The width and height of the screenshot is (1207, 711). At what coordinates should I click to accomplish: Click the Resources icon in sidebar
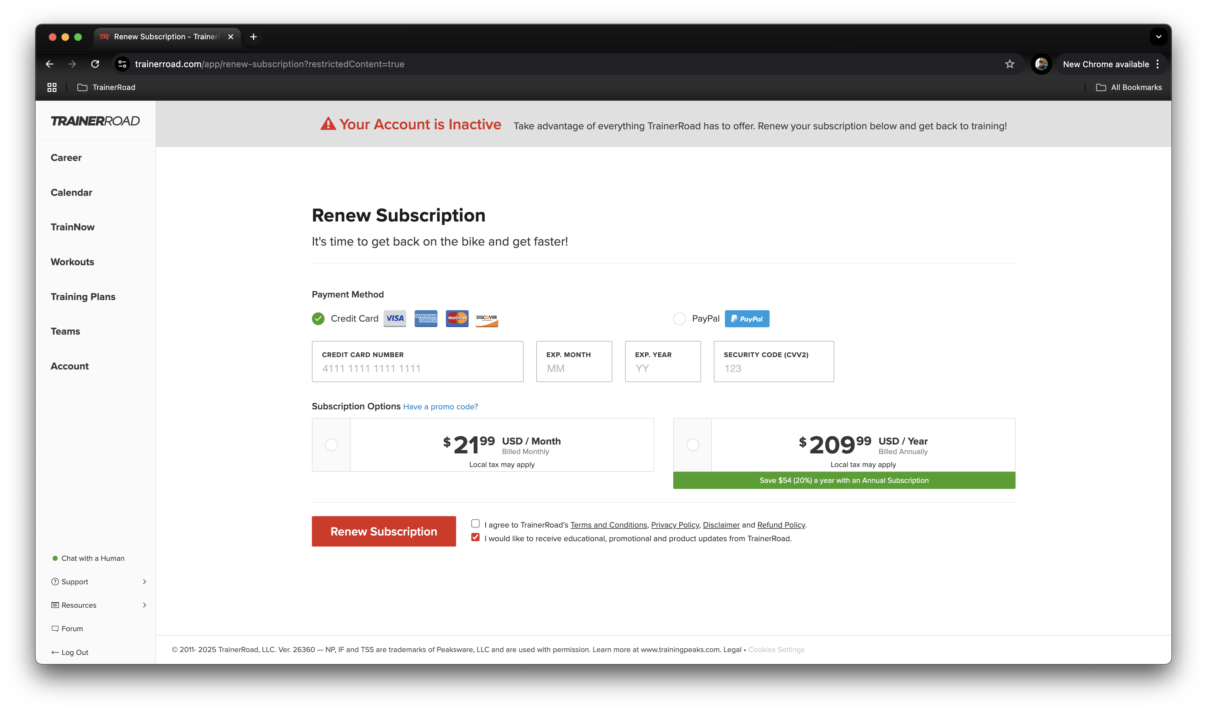click(x=55, y=605)
